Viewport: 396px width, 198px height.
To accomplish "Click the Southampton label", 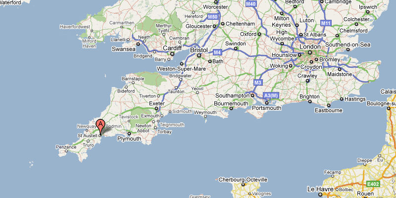I will (x=232, y=96).
